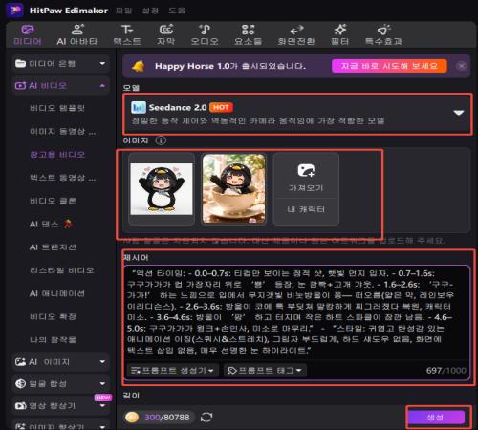Select the penguin in teacup thumbnail
The width and height of the screenshot is (478, 430).
(x=234, y=189)
